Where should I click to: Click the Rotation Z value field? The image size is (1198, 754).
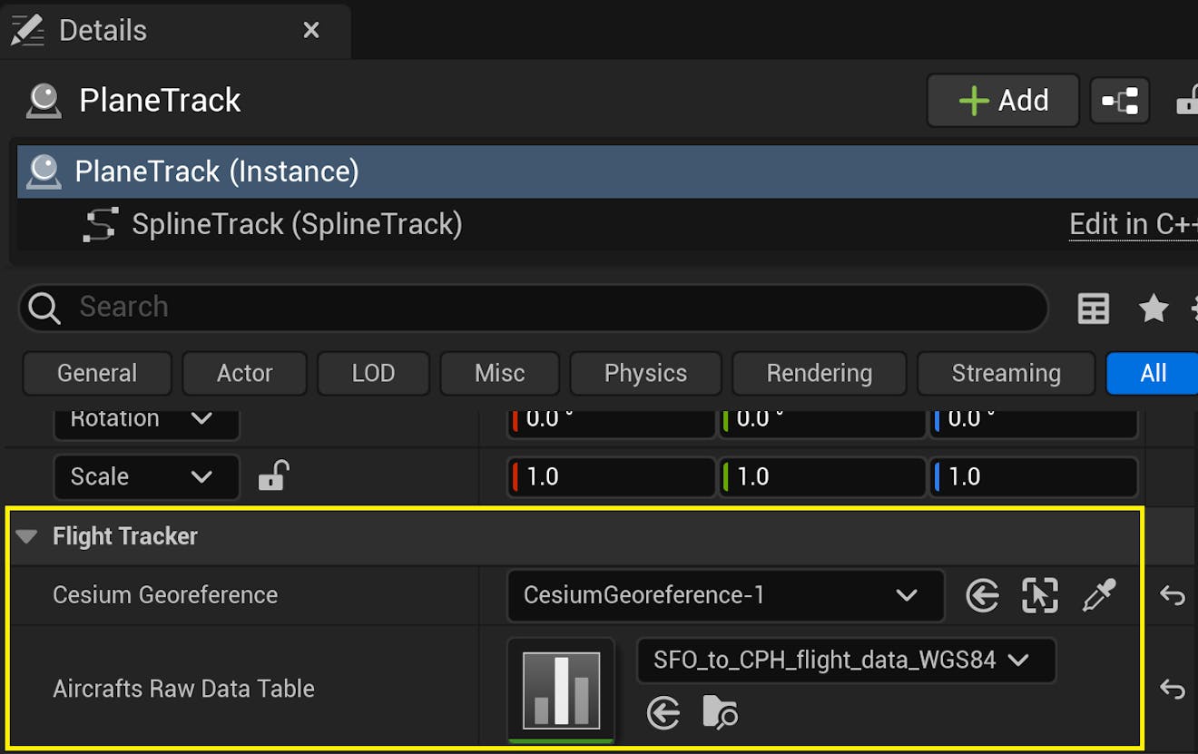click(1034, 422)
